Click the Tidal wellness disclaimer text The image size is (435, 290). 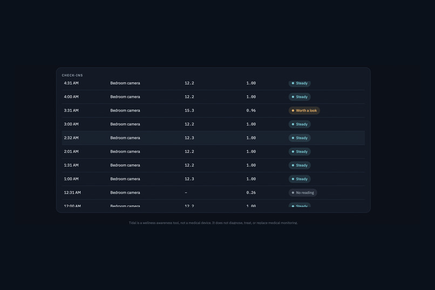tap(213, 223)
